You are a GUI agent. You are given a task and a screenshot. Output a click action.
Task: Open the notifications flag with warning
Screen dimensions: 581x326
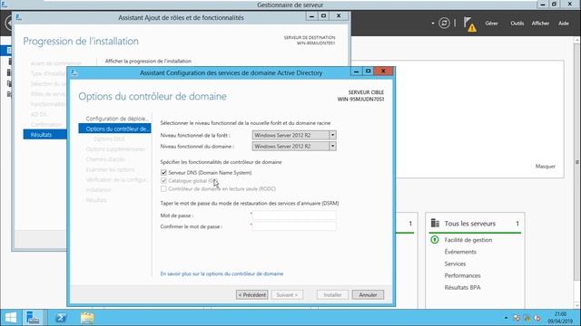pyautogui.click(x=469, y=24)
